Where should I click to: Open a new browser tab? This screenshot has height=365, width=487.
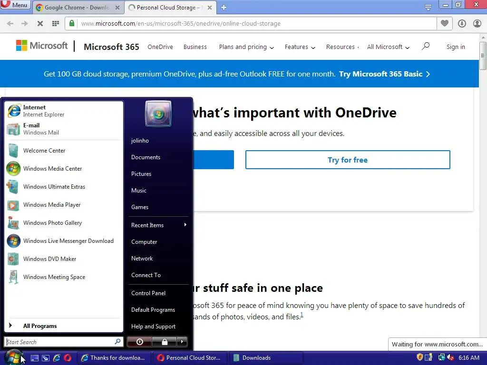[224, 8]
